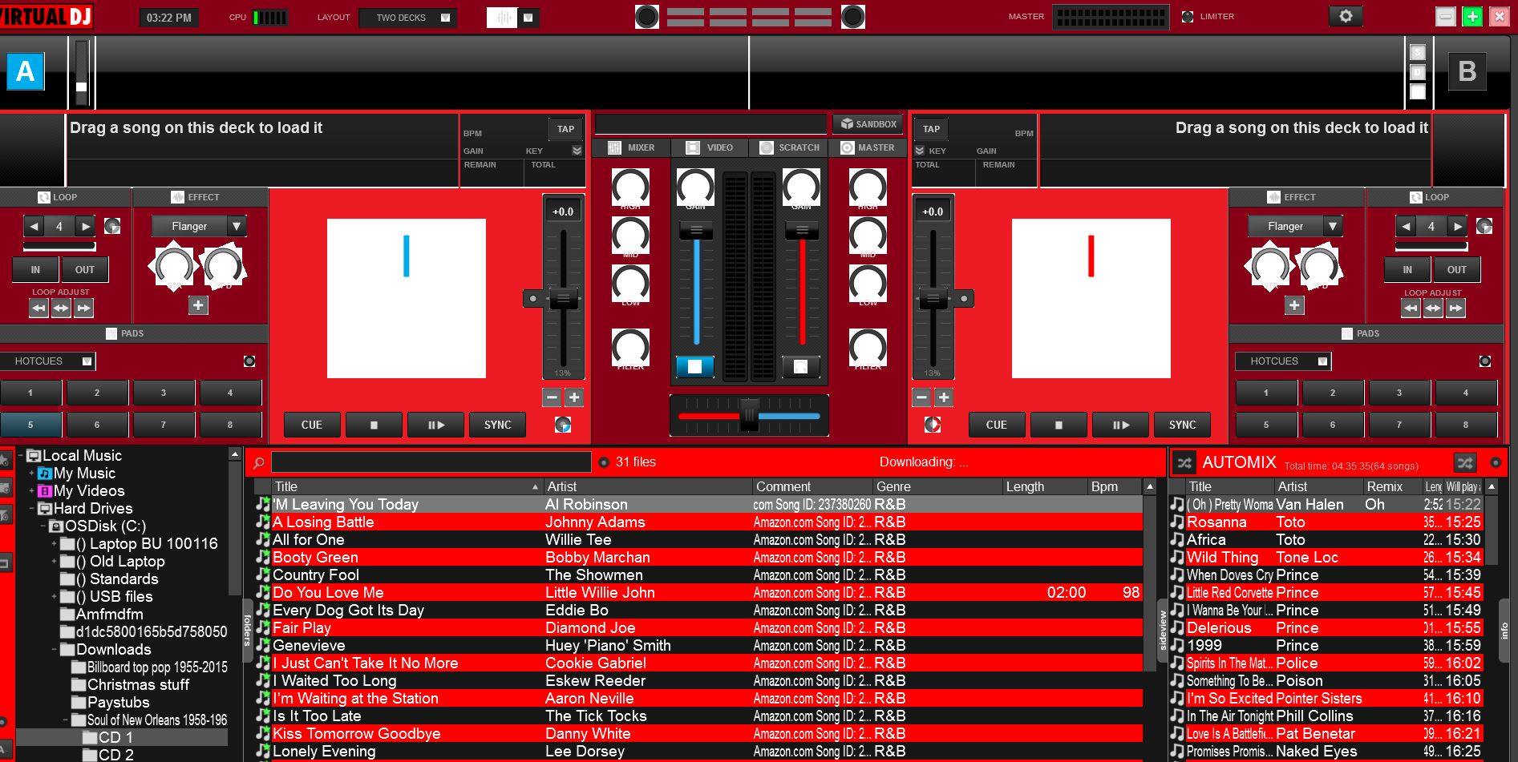Click deck B SYNC button
1518x762 pixels.
tap(1182, 425)
